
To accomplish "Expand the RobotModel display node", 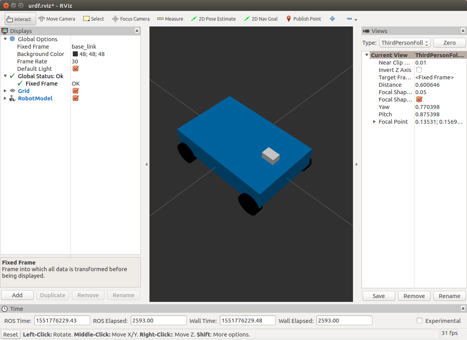I will point(5,98).
